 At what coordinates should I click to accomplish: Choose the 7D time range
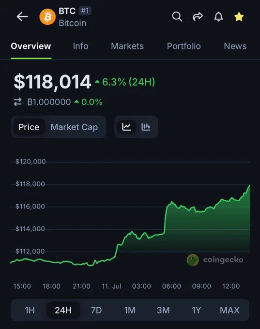coord(96,310)
